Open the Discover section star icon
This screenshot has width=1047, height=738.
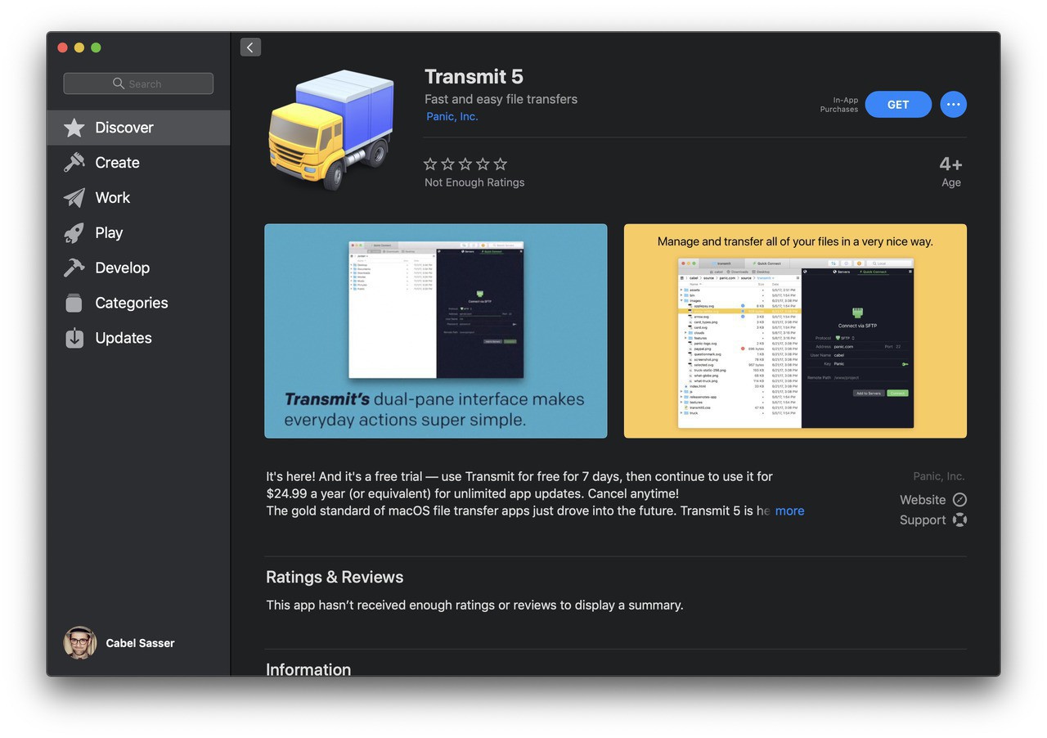[x=74, y=128]
